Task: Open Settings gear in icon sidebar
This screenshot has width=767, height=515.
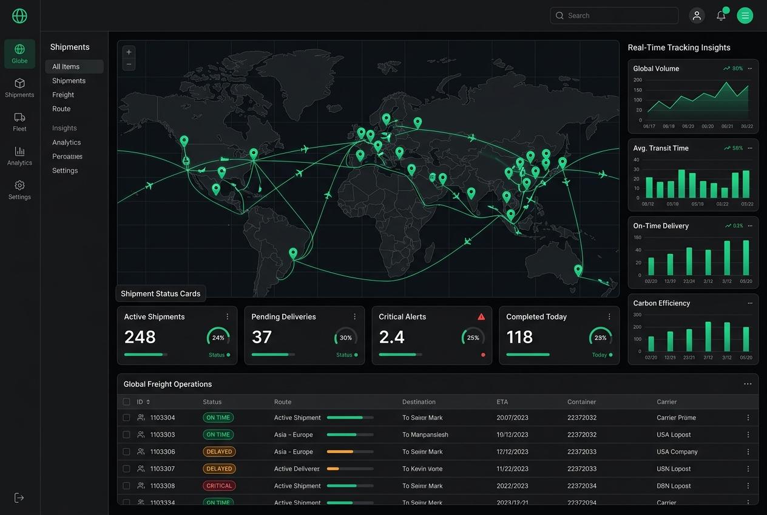Action: 19,189
